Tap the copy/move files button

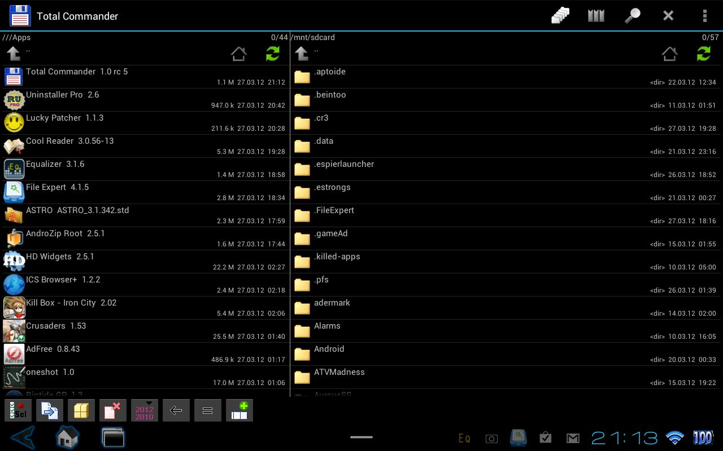point(50,410)
